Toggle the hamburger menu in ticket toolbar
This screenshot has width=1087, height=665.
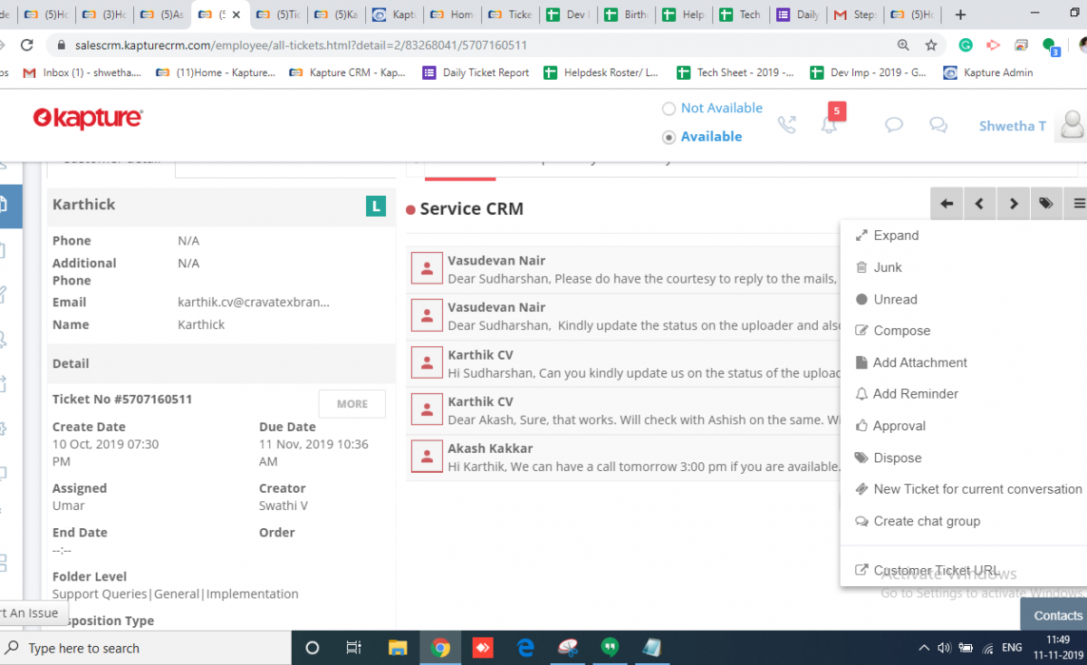(1078, 204)
